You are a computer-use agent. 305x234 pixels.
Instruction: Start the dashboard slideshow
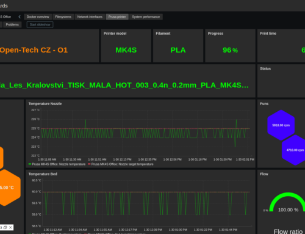pyautogui.click(x=40, y=24)
